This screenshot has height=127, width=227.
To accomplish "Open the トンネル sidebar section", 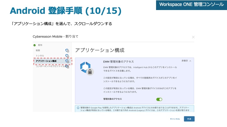I will 40,56.
